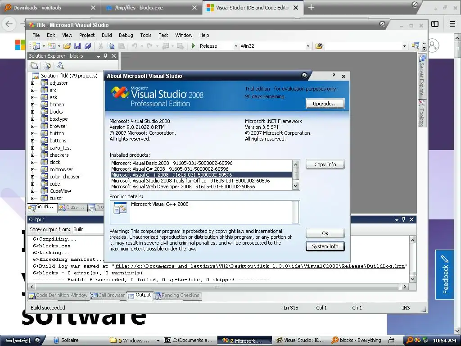Image resolution: width=461 pixels, height=346 pixels.
Task: Click the Add New Item toolbar icon
Action: pos(52,46)
